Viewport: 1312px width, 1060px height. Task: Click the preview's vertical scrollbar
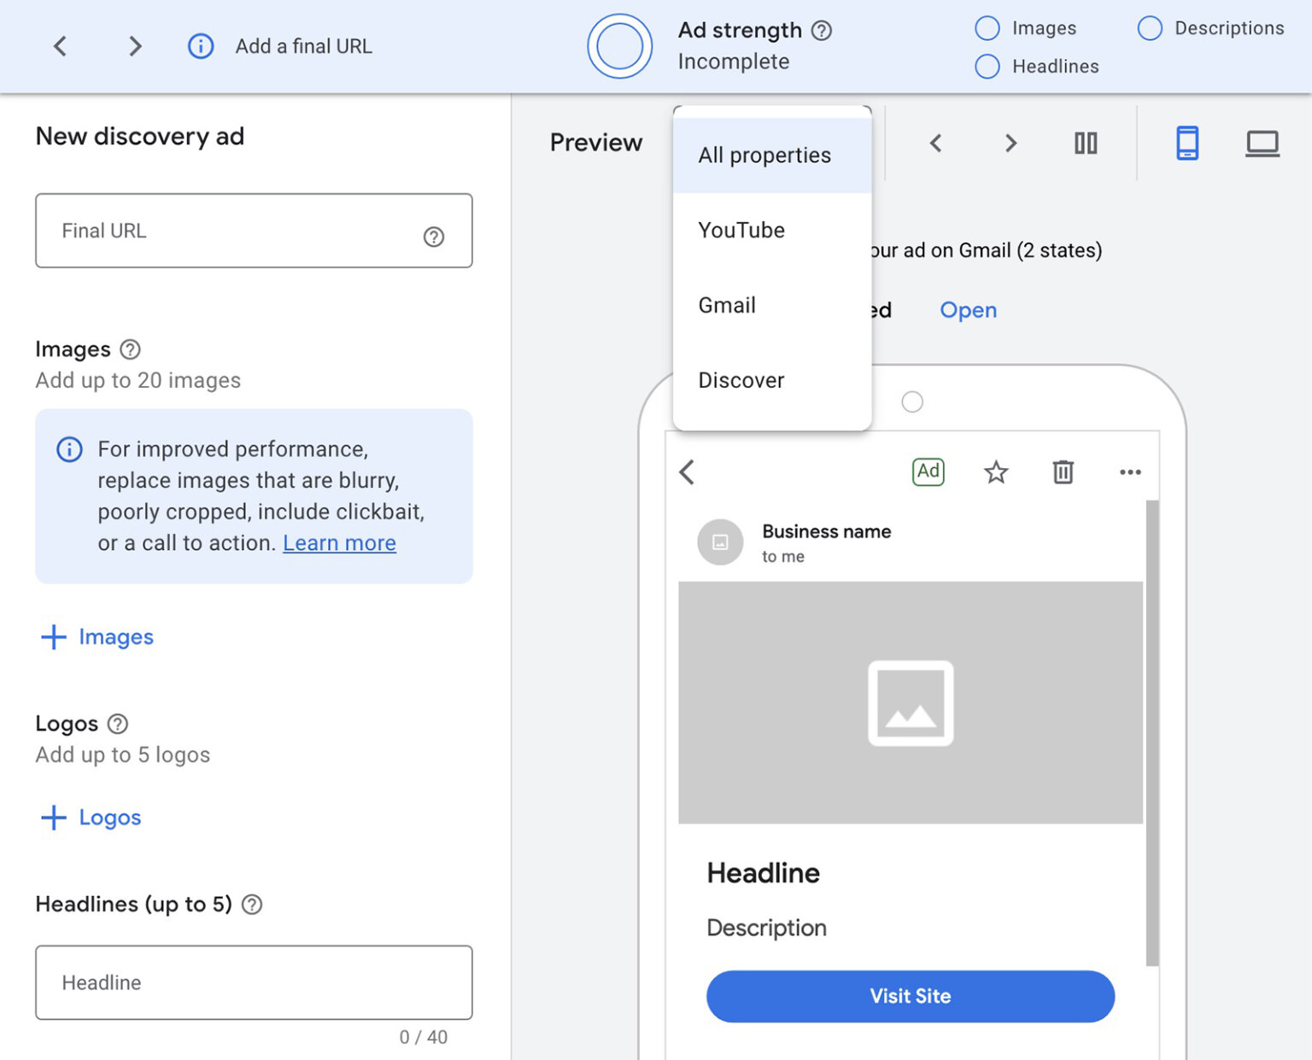pyautogui.click(x=1151, y=733)
